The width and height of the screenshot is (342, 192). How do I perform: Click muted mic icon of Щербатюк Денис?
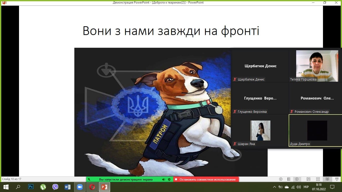coord(235,79)
